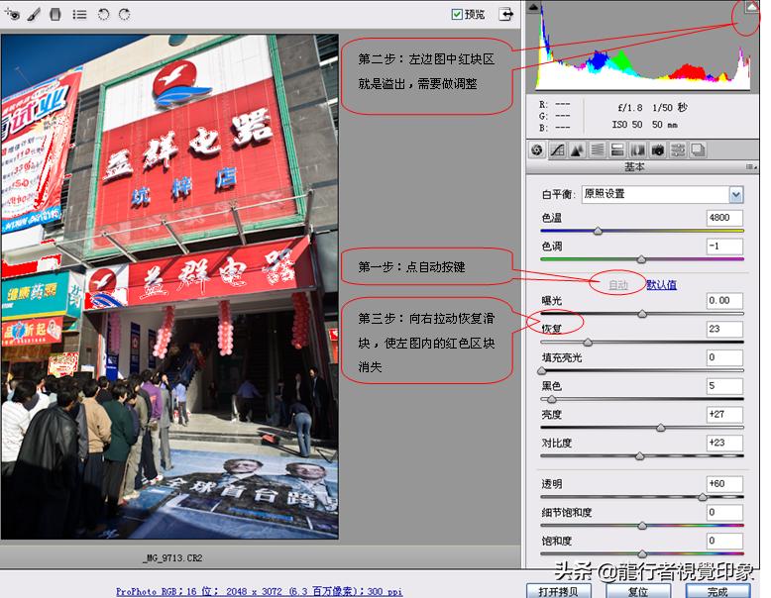
Task: Click the 曝光 exposure slider handle
Action: 642,314
